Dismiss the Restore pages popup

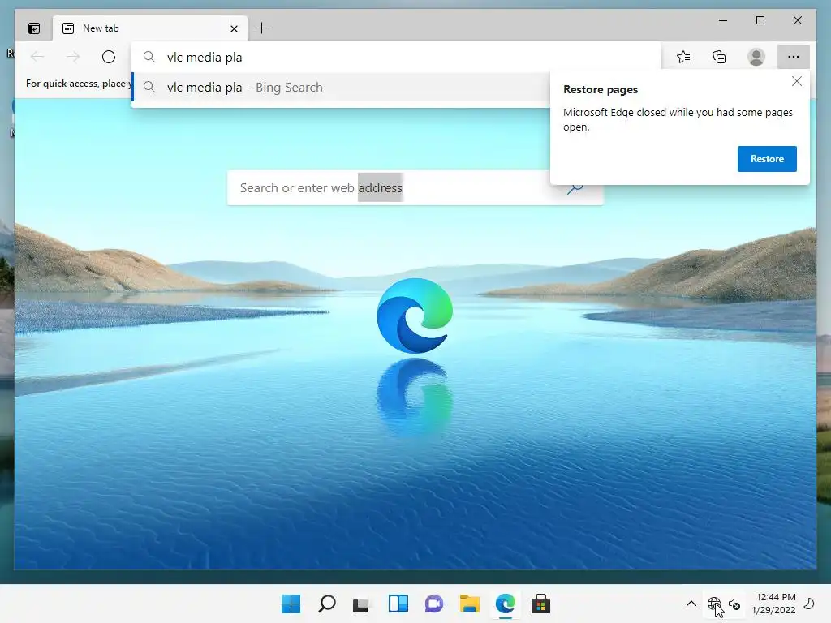[x=797, y=81]
